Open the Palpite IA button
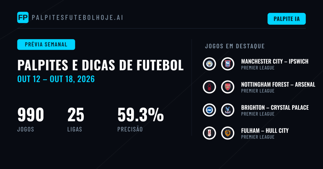323x169 pixels. (287, 19)
